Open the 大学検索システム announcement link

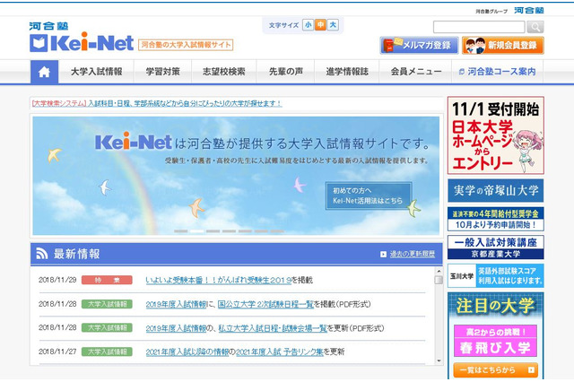157,103
